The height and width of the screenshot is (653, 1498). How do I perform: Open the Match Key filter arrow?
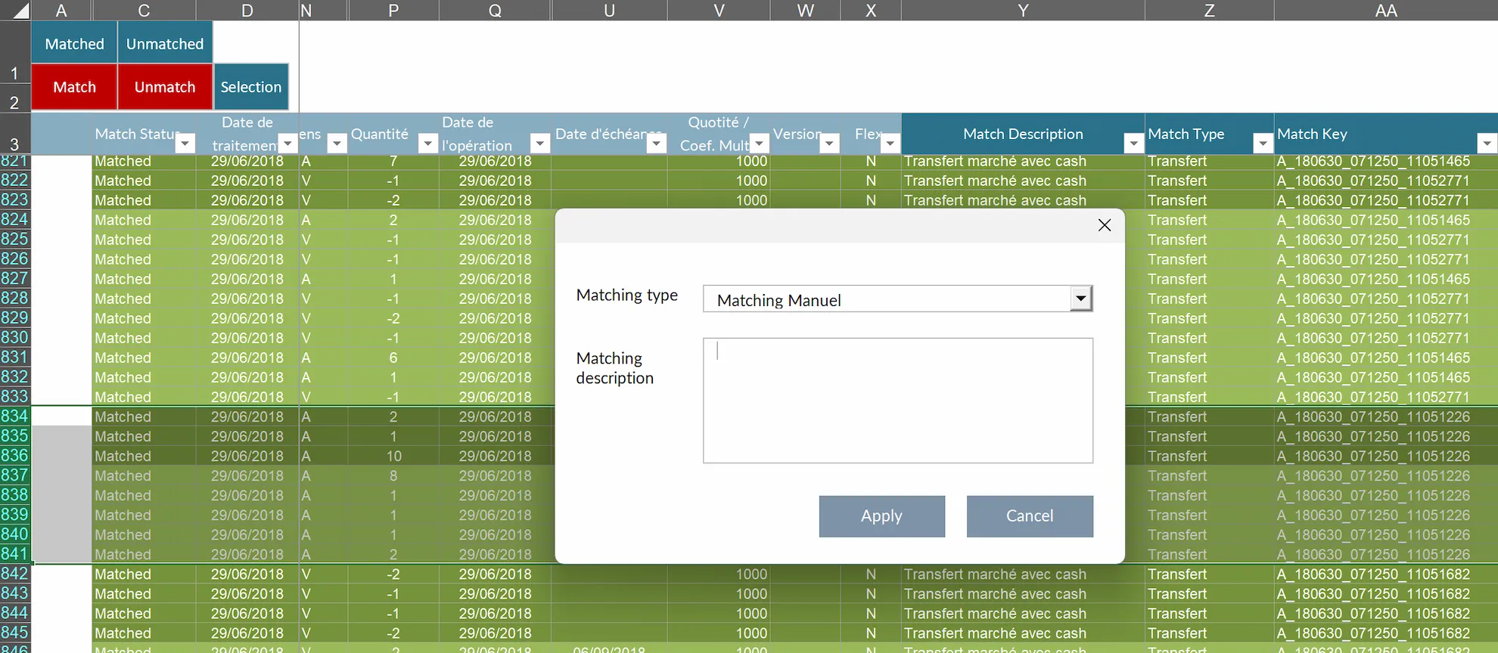(x=1487, y=144)
